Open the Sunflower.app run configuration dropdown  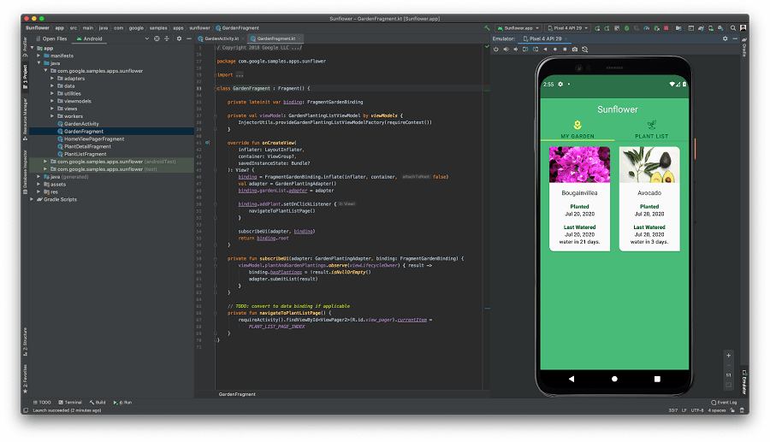pyautogui.click(x=518, y=28)
